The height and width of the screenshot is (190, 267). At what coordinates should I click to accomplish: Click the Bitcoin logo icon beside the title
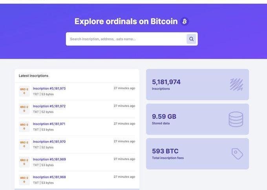pyautogui.click(x=185, y=22)
